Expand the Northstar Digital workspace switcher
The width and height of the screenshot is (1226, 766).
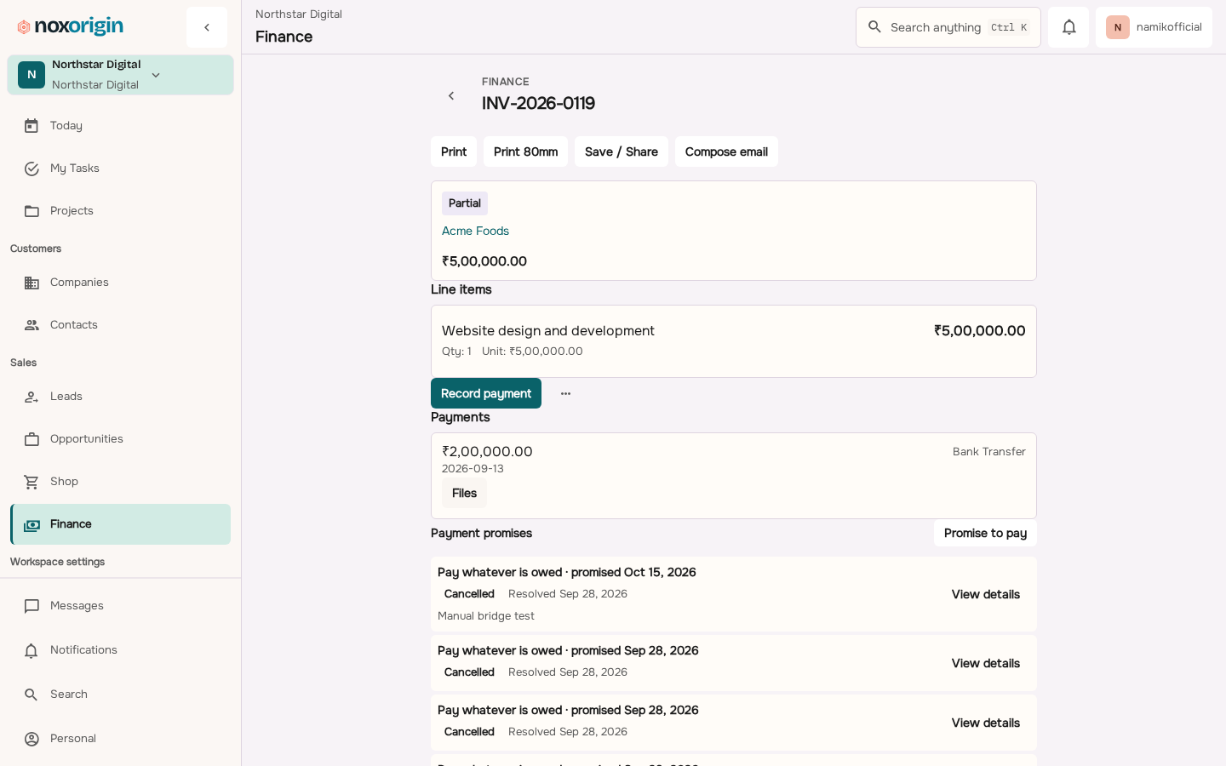coord(120,75)
